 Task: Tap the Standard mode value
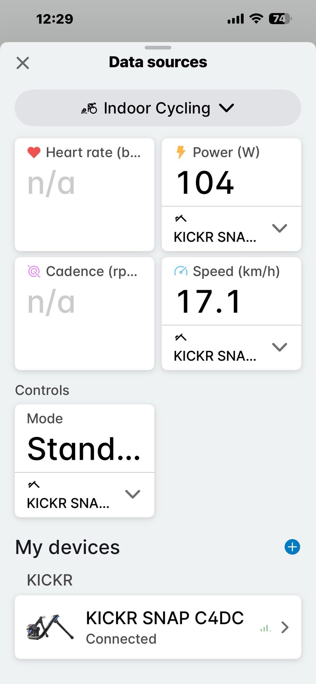click(x=84, y=449)
